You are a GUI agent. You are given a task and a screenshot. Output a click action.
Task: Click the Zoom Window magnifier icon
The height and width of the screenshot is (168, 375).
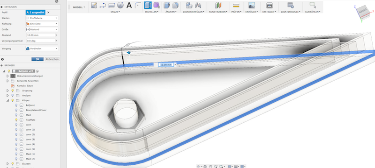(221, 166)
